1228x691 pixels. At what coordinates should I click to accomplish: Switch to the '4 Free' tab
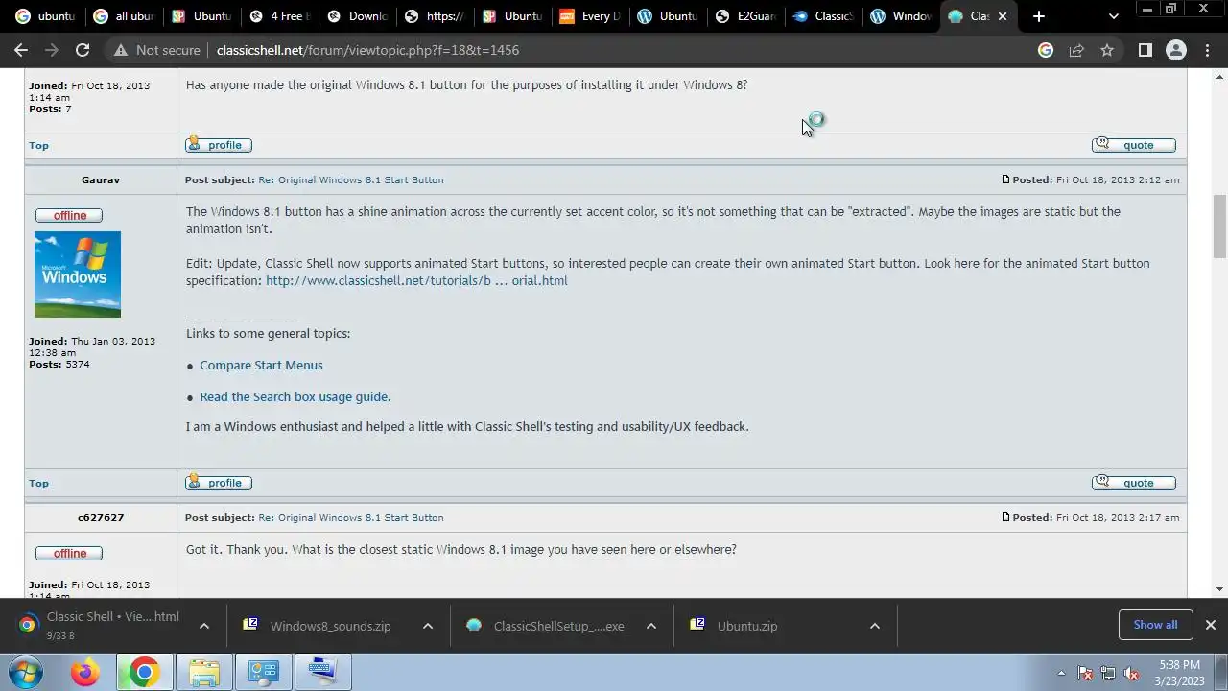tap(278, 16)
